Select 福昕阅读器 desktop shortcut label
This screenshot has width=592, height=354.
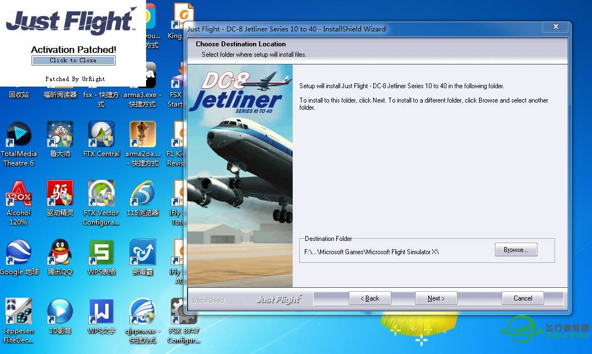pos(60,94)
